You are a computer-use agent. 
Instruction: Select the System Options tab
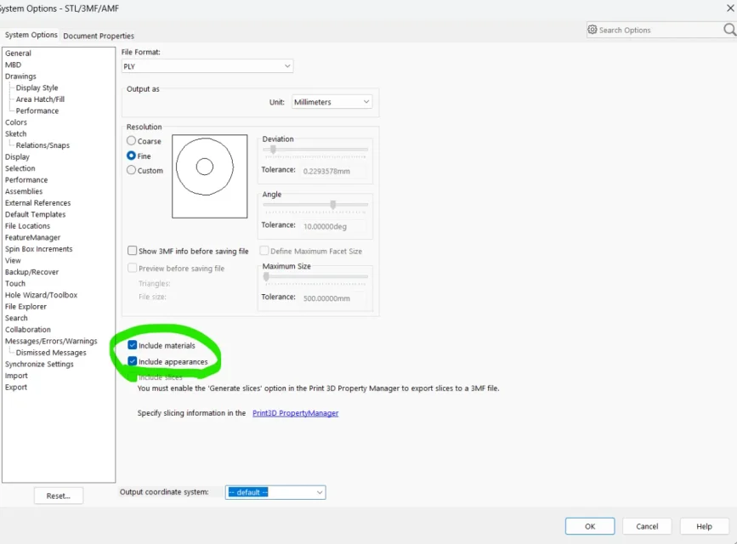point(31,35)
